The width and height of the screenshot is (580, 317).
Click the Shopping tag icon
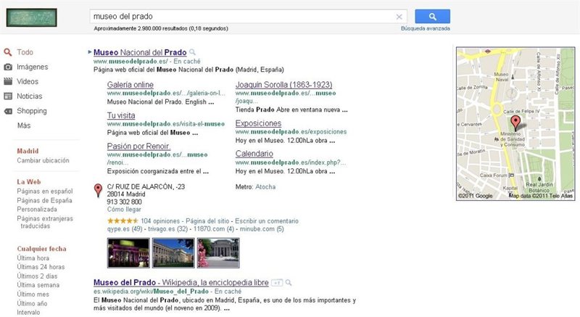click(x=8, y=111)
